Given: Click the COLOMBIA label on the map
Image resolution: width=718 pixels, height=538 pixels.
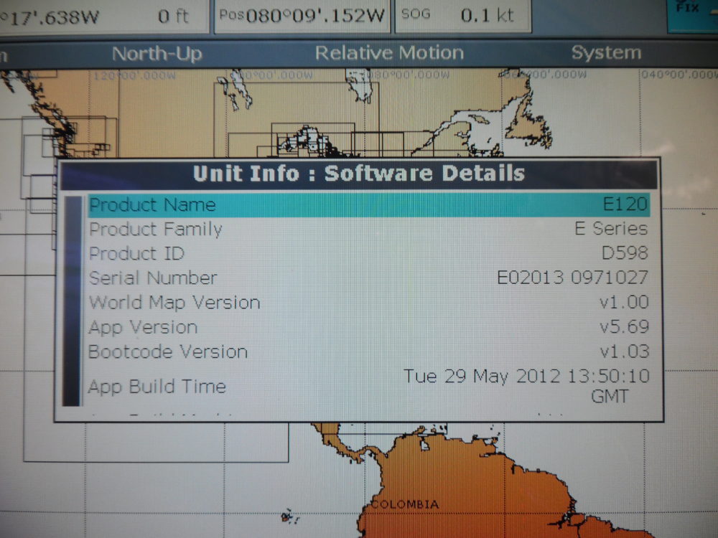Looking at the screenshot, I should 404,505.
